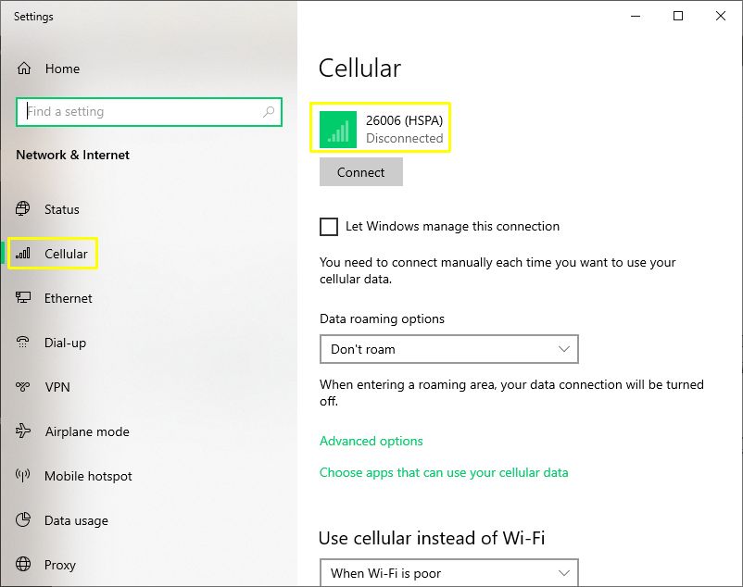
Task: Open the Advanced options link
Action: pyautogui.click(x=371, y=442)
